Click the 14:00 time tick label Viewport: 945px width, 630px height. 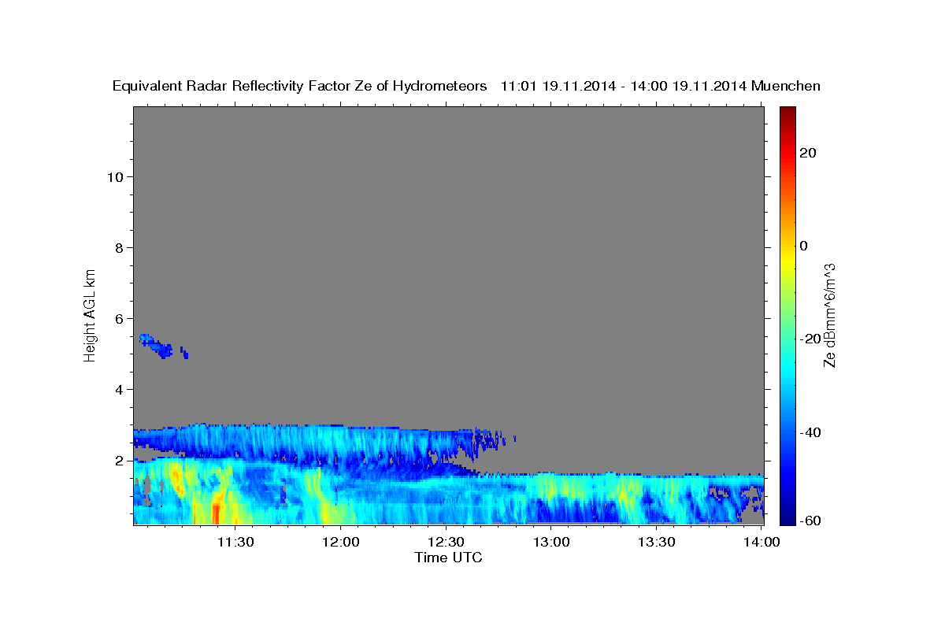pos(762,543)
